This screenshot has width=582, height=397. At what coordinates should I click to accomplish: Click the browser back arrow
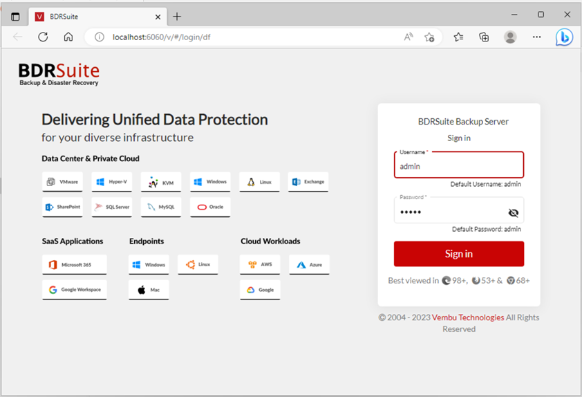pos(17,37)
